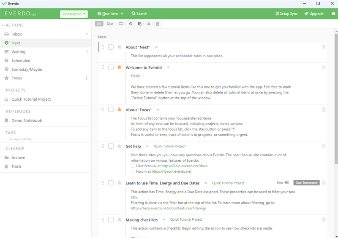The height and width of the screenshot is (238, 338).
Task: Click the 15m time estimate label
Action: point(280,182)
